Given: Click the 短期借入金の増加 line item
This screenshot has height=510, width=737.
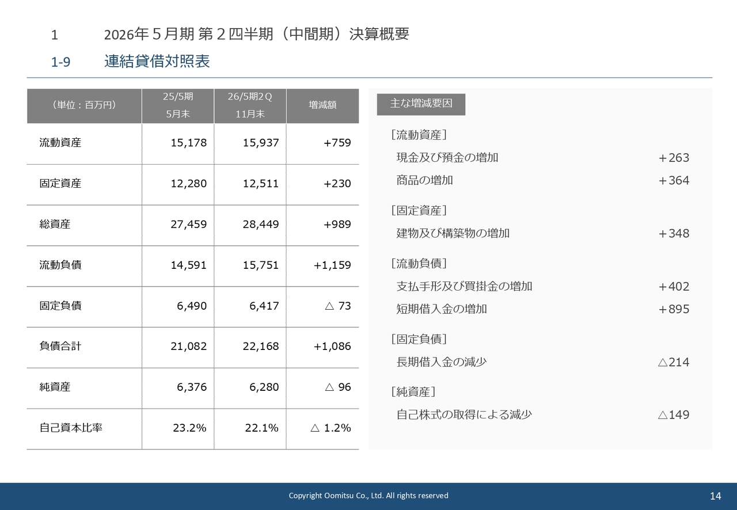Looking at the screenshot, I should pyautogui.click(x=442, y=309).
